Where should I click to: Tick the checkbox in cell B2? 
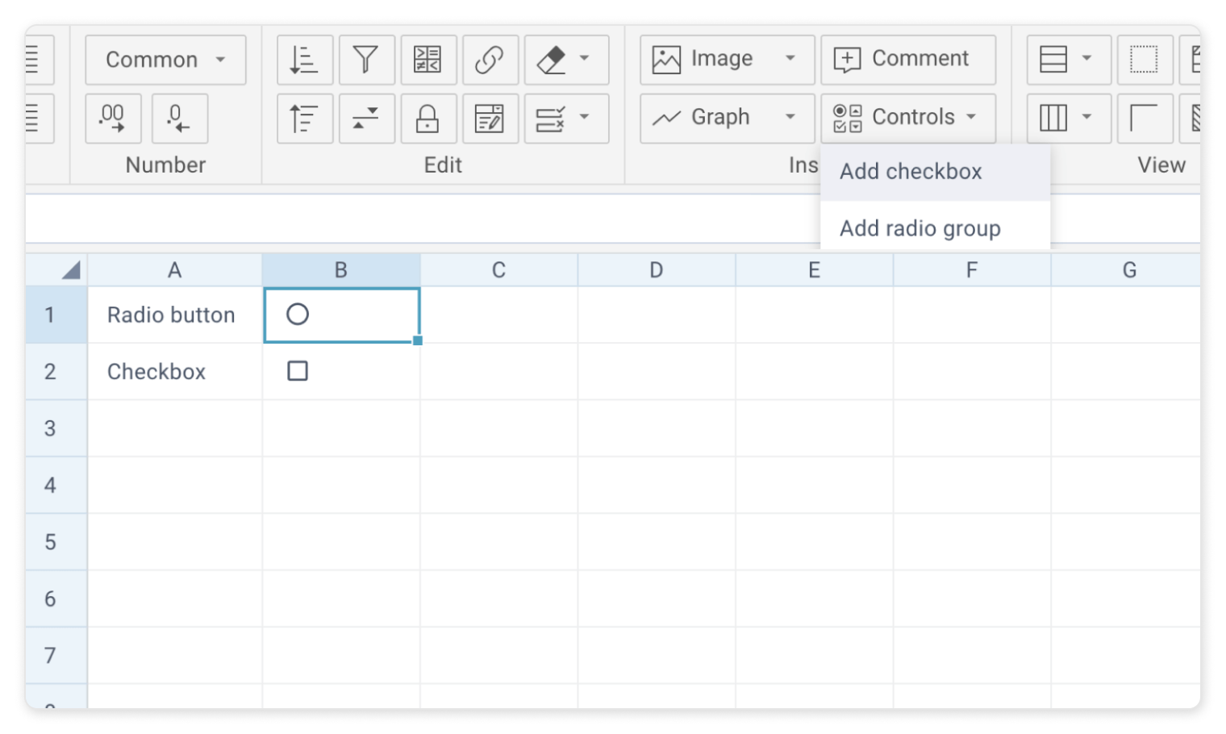pyautogui.click(x=298, y=371)
